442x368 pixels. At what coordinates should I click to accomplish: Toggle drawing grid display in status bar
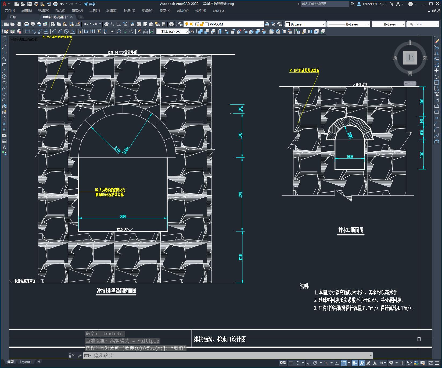tap(291, 363)
